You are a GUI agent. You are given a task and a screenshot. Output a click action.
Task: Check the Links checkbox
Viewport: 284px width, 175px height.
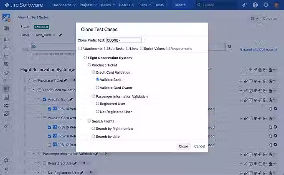[x=128, y=48]
